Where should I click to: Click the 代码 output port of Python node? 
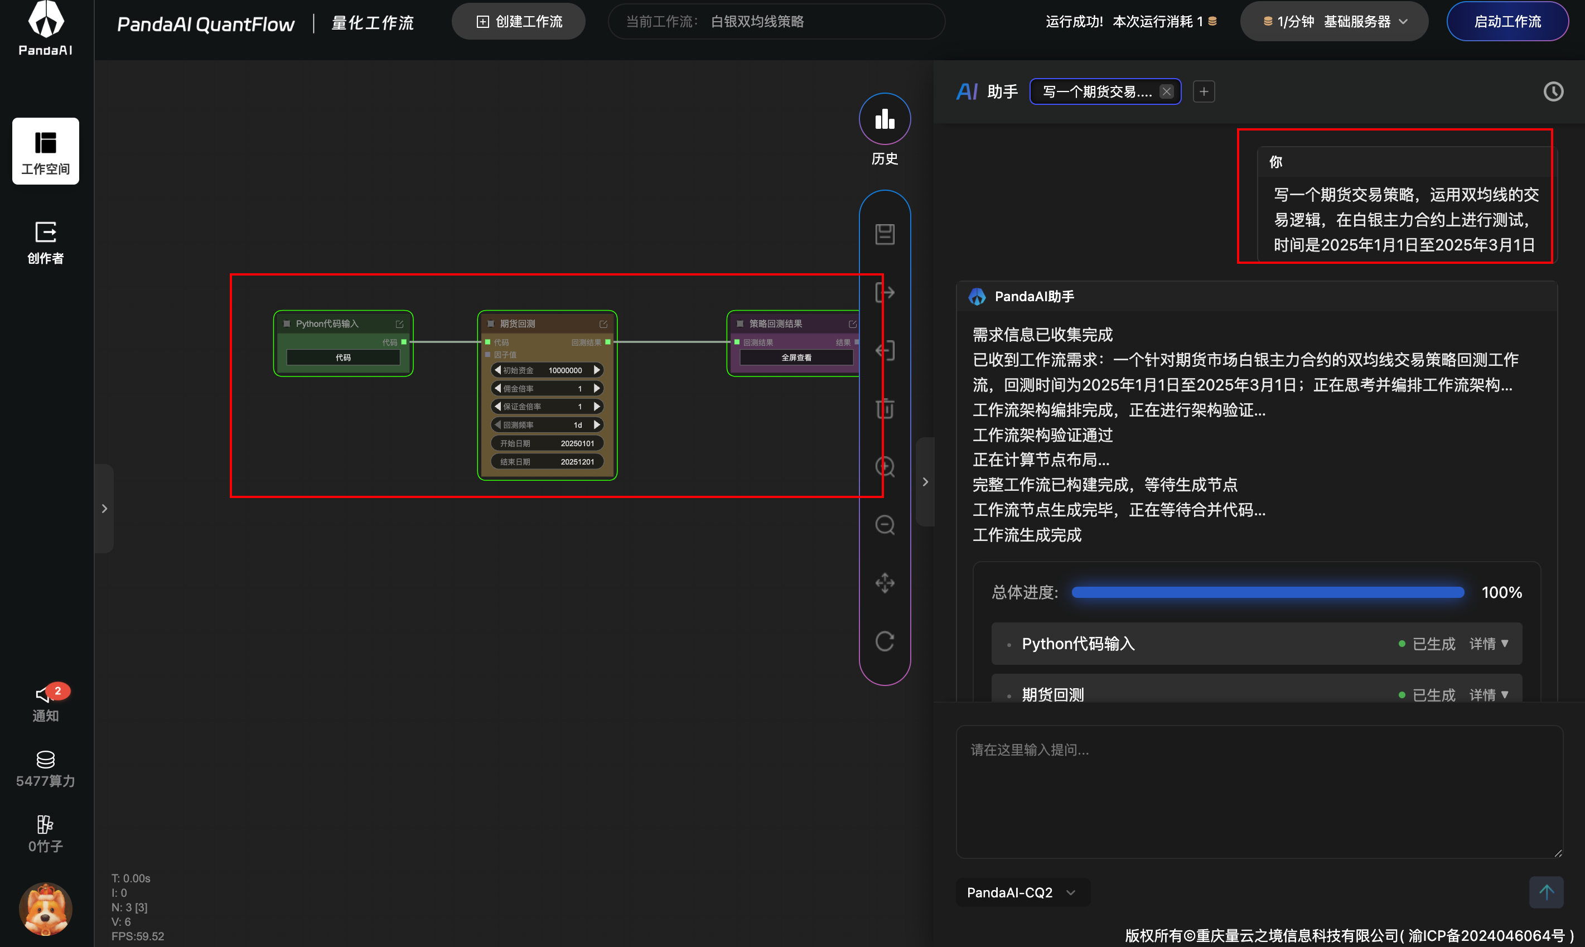tap(404, 342)
